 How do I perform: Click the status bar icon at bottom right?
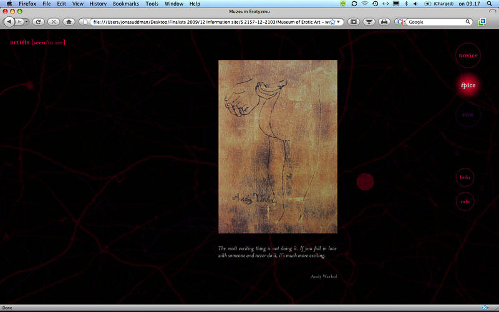(x=485, y=308)
